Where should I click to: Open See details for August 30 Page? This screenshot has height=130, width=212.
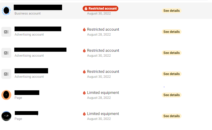pos(171,116)
